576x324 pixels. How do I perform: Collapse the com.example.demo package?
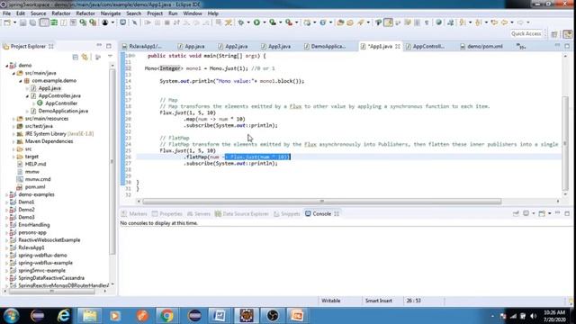coord(21,81)
